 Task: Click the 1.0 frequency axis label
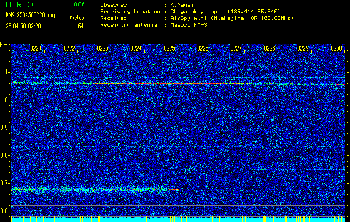click(4, 100)
